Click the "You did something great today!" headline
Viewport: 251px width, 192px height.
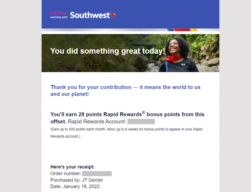[x=108, y=51]
